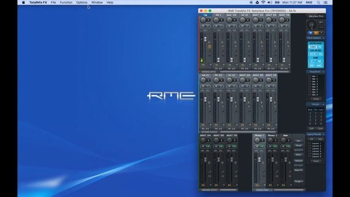The image size is (350, 197).
Task: Click the pan knob on Phones 1 output
Action: pyautogui.click(x=257, y=140)
